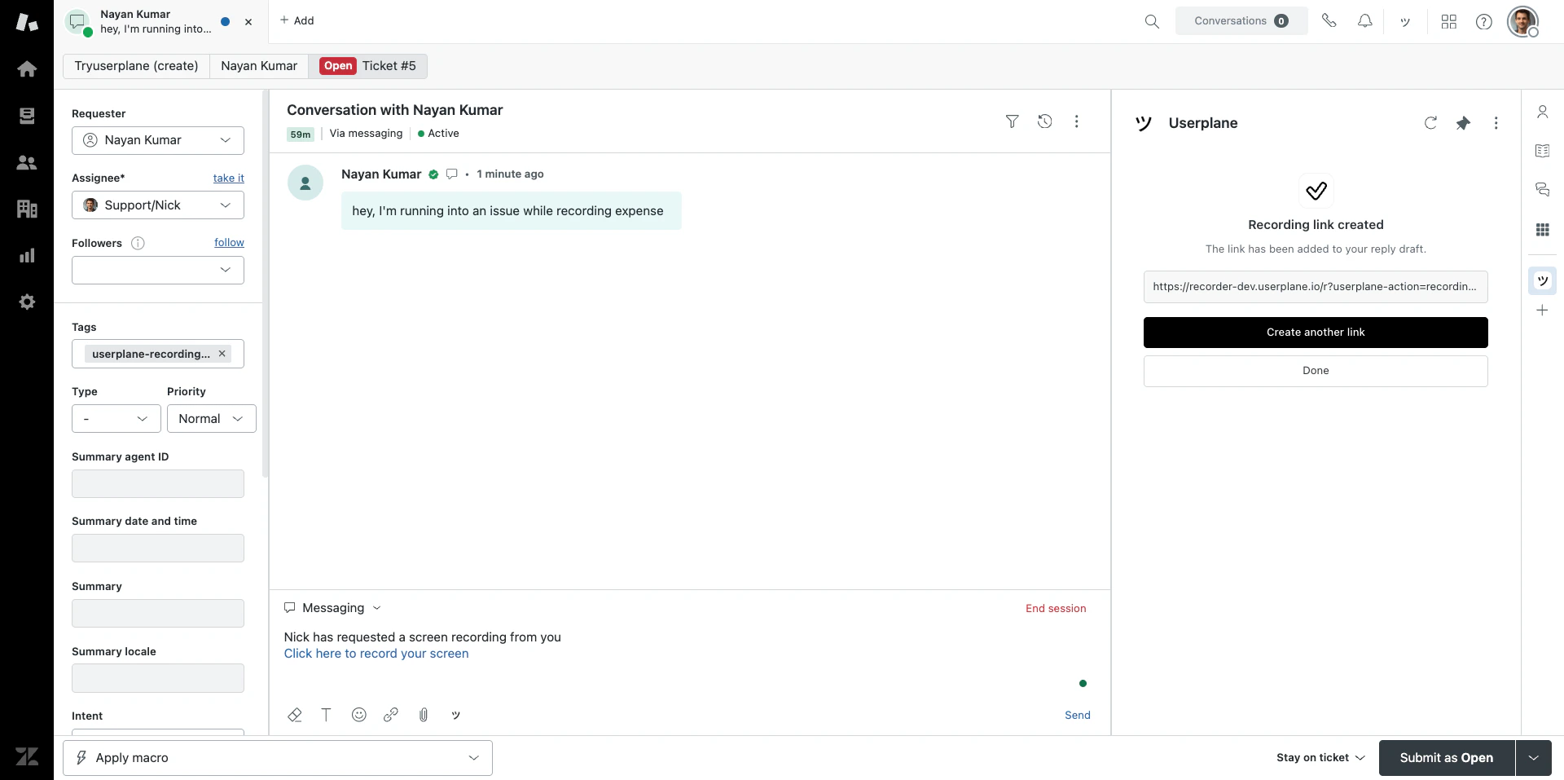Open the Type dropdown

click(x=116, y=419)
